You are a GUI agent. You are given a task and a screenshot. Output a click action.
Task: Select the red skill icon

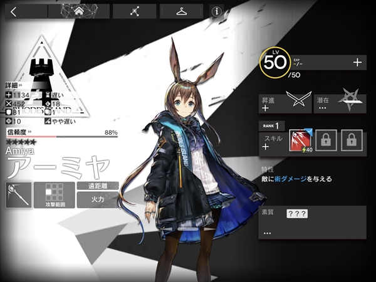pos(301,140)
